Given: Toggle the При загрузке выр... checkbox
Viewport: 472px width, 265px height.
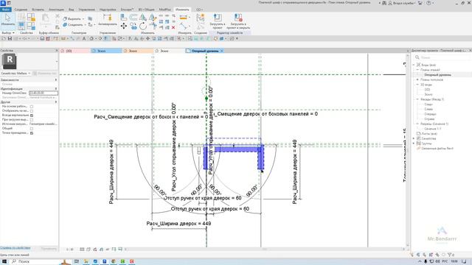Looking at the screenshot, I should pyautogui.click(x=32, y=119).
